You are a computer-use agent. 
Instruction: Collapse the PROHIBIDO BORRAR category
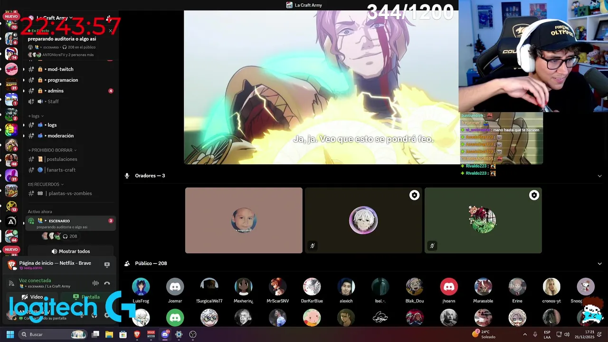pyautogui.click(x=52, y=150)
